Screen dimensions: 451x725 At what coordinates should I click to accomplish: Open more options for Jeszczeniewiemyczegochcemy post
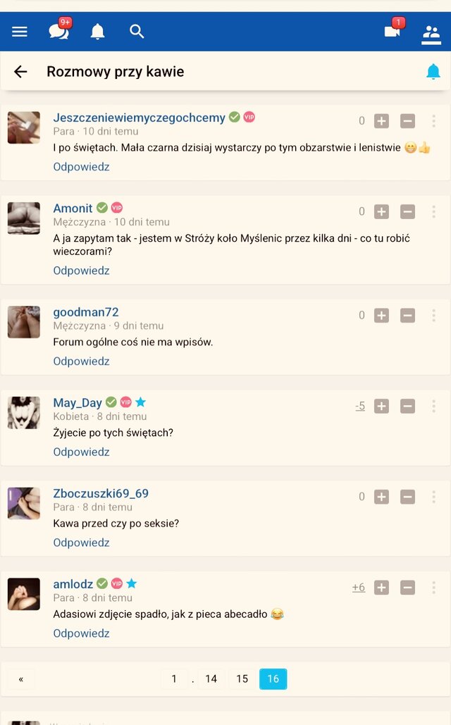[433, 121]
